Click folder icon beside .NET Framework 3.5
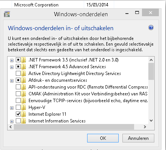Viewport: 166px width, 150px height. [24, 60]
